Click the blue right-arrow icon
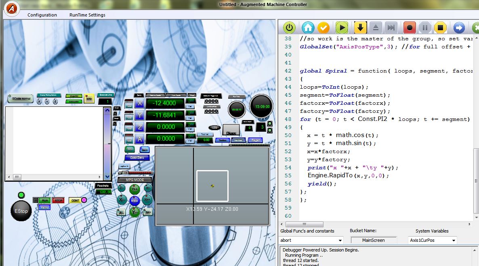The image size is (479, 266). pos(459,28)
